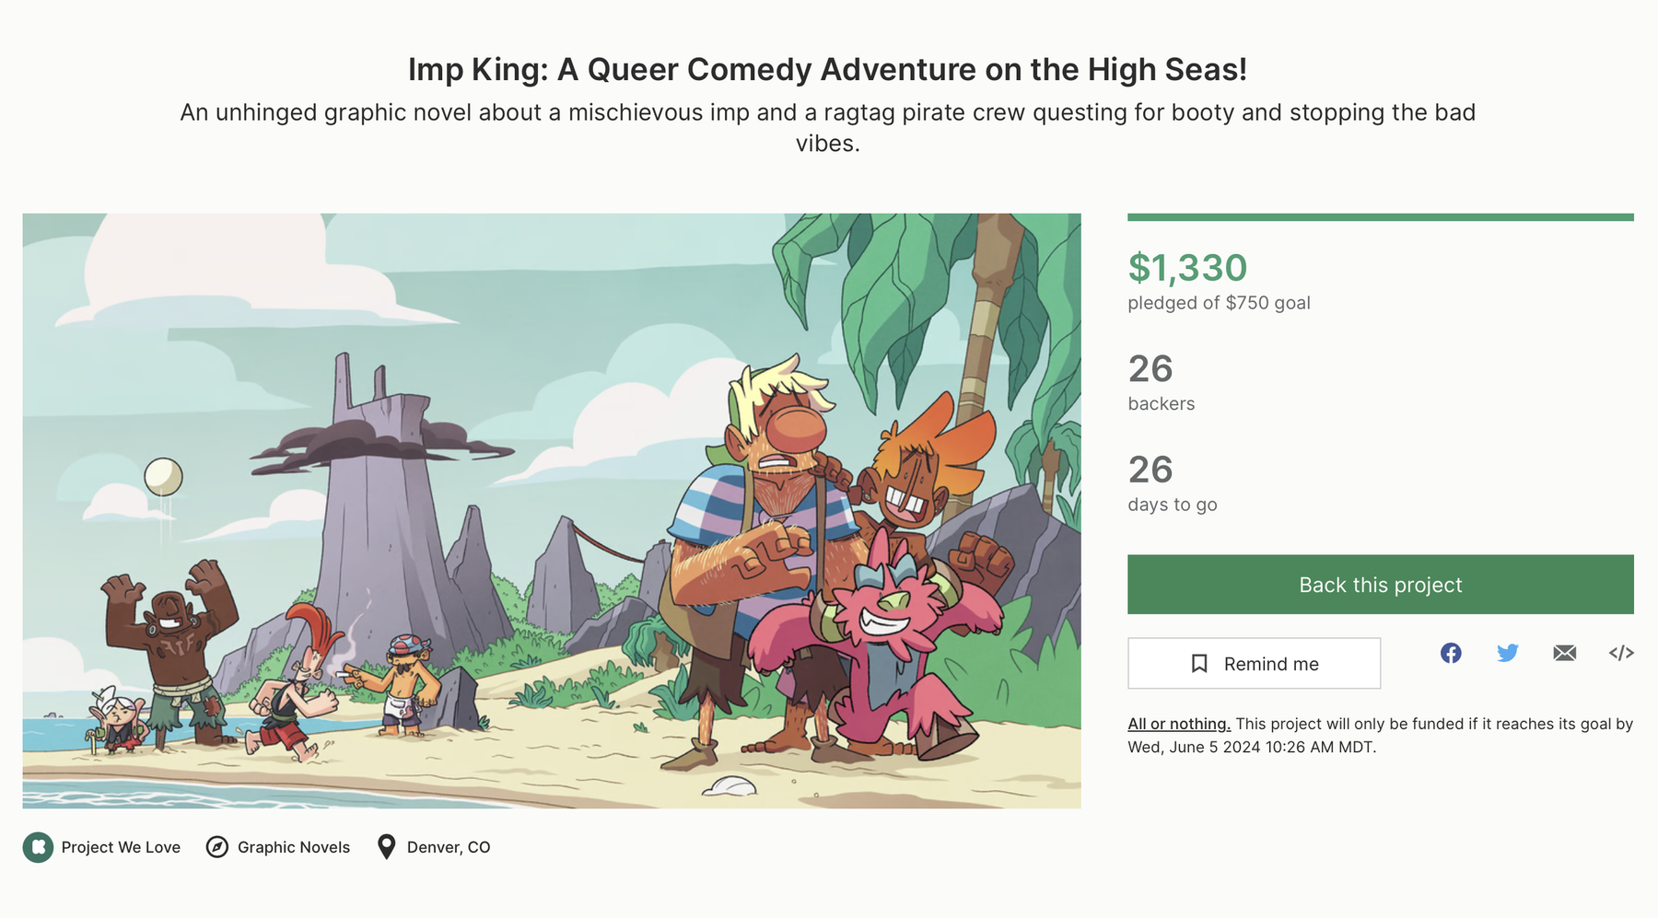Share the project on Twitter
1658x918 pixels.
(1508, 653)
